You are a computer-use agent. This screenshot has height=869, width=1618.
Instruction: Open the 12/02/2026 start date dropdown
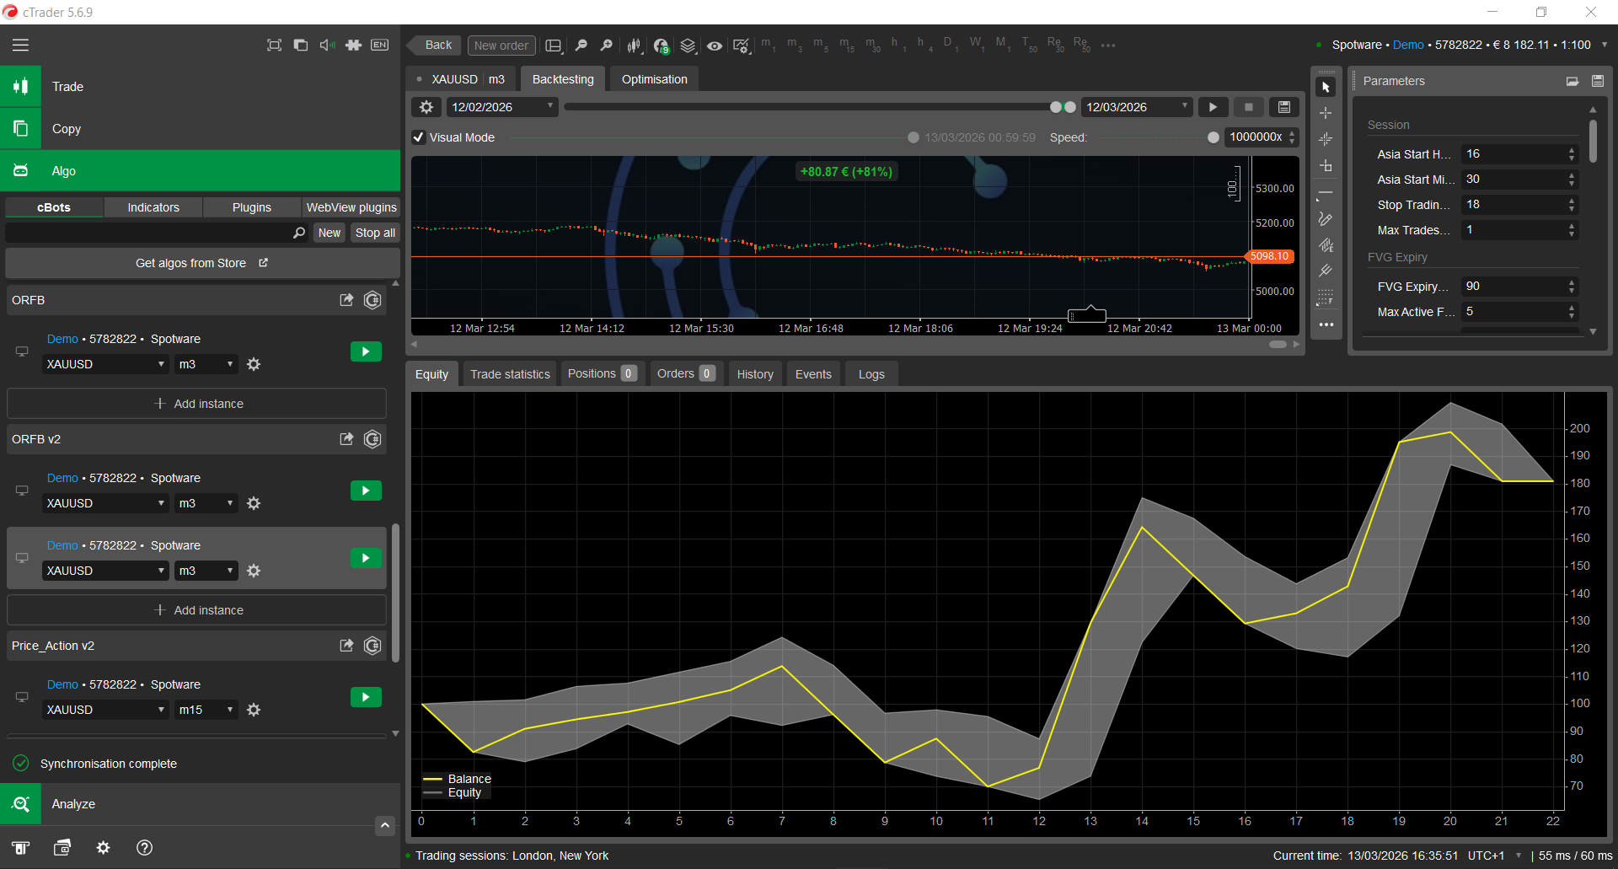click(549, 106)
